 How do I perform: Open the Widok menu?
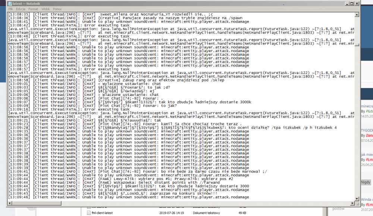point(46,9)
